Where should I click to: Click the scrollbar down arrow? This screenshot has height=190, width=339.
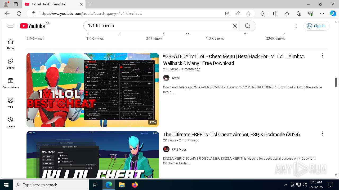coord(336,175)
